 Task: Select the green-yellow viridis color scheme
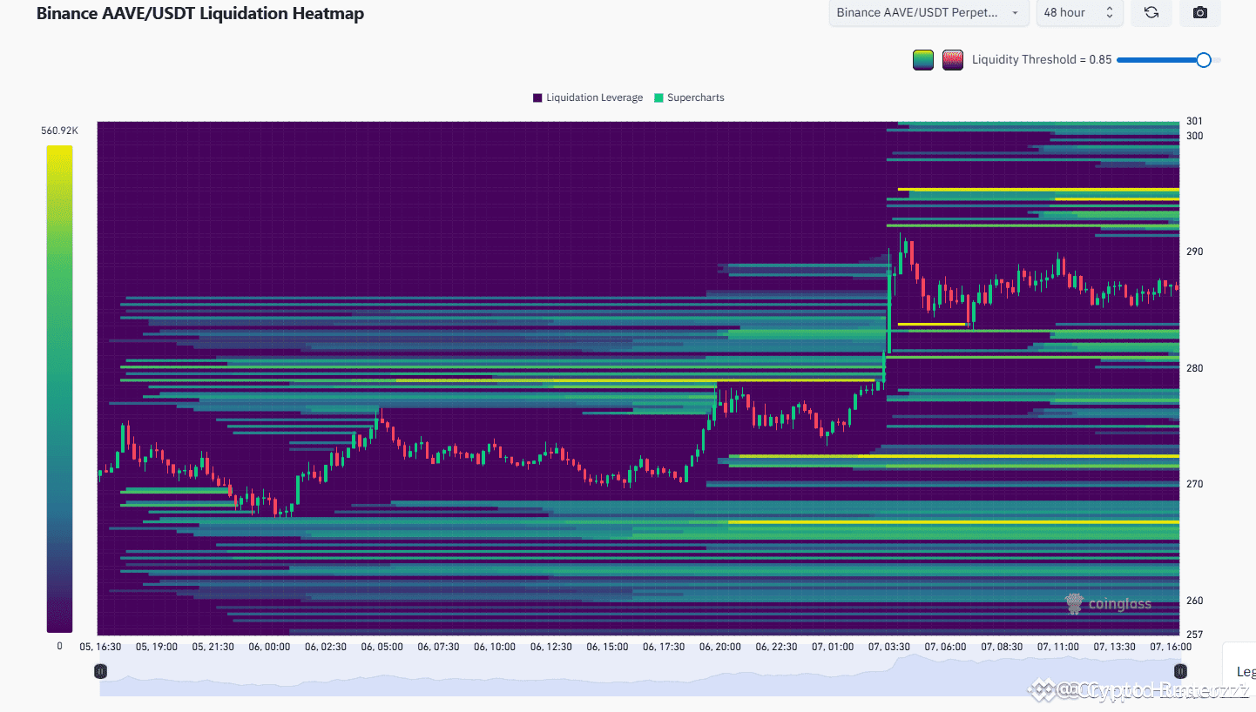[923, 60]
